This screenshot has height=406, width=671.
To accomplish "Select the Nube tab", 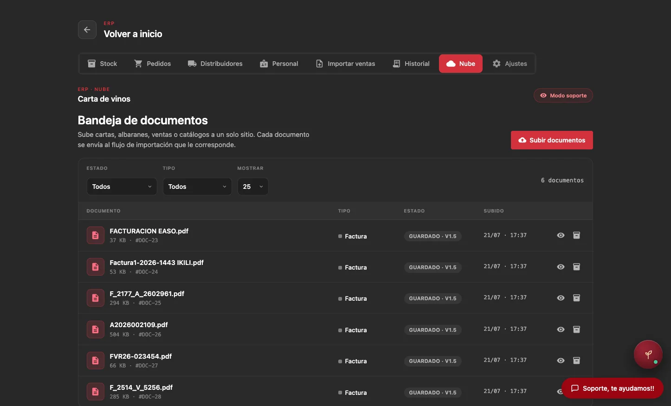I will (461, 64).
